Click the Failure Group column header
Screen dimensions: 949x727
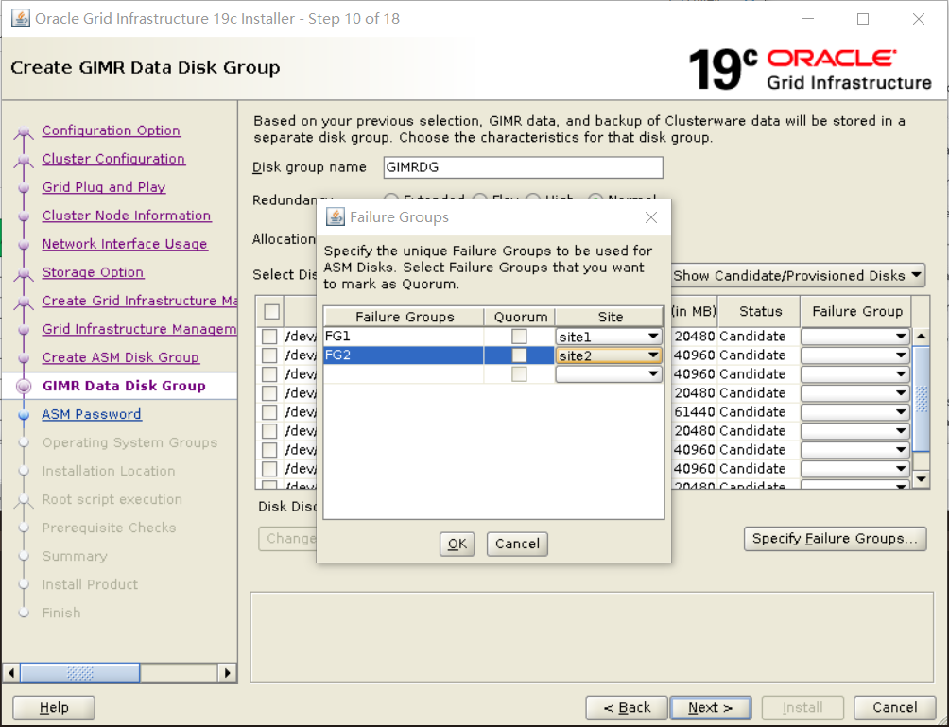point(856,311)
